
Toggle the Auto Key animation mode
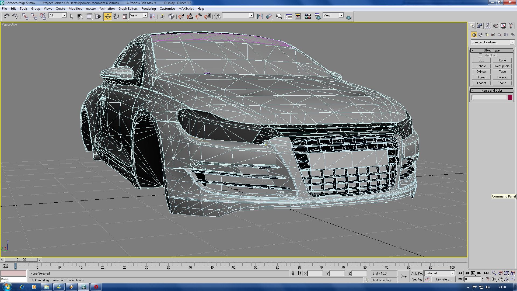pos(417,273)
